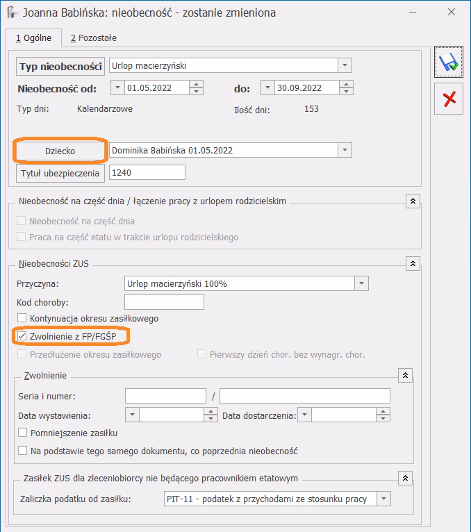The height and width of the screenshot is (532, 471).
Task: Switch to the Pozostałe tab
Action: [x=93, y=38]
